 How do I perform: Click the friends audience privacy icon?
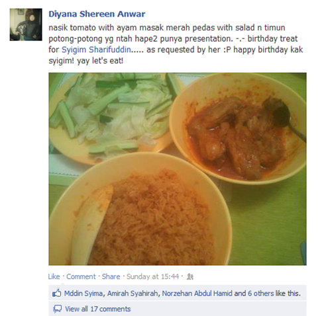pyautogui.click(x=190, y=276)
